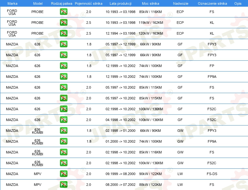
Task: Select 66kW / 90KM cell in the GW row
Action: point(150,131)
